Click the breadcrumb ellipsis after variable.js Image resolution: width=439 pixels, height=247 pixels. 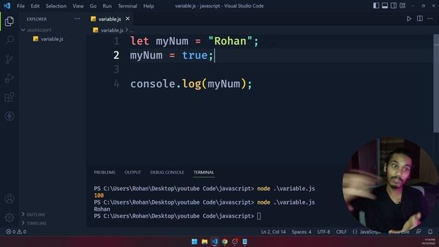[x=131, y=30]
